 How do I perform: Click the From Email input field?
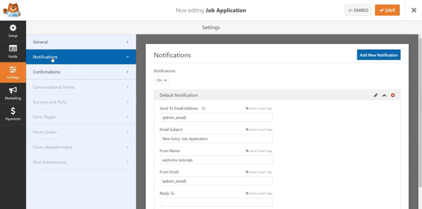click(216, 181)
